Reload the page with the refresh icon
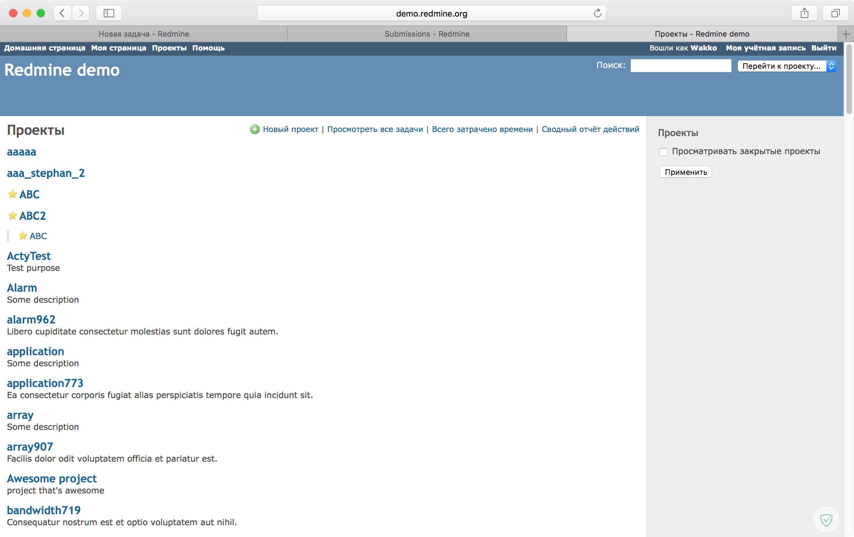The height and width of the screenshot is (537, 854). (x=597, y=13)
